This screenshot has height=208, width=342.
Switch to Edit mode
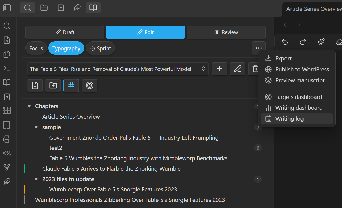(x=145, y=32)
